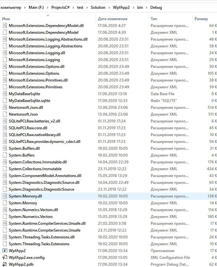Click the System.Memory.dll file icon
The height and width of the screenshot is (267, 217).
pyautogui.click(x=5, y=196)
